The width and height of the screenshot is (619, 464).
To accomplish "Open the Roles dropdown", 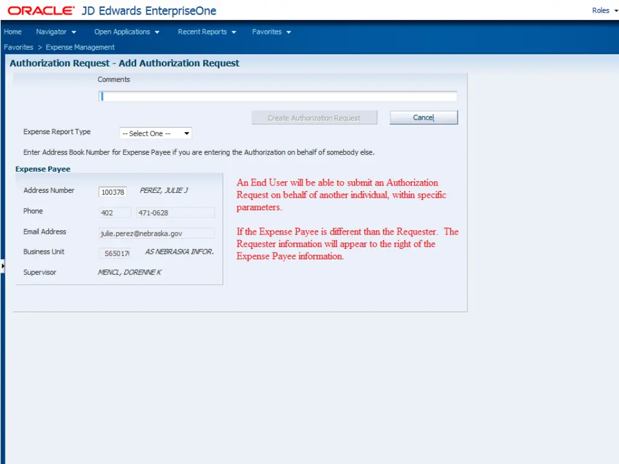I will 604,11.
